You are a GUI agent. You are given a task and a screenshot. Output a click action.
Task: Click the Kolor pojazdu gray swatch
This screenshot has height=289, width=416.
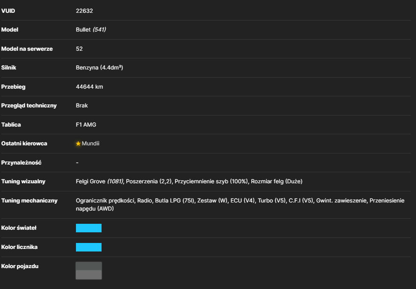coord(89,270)
